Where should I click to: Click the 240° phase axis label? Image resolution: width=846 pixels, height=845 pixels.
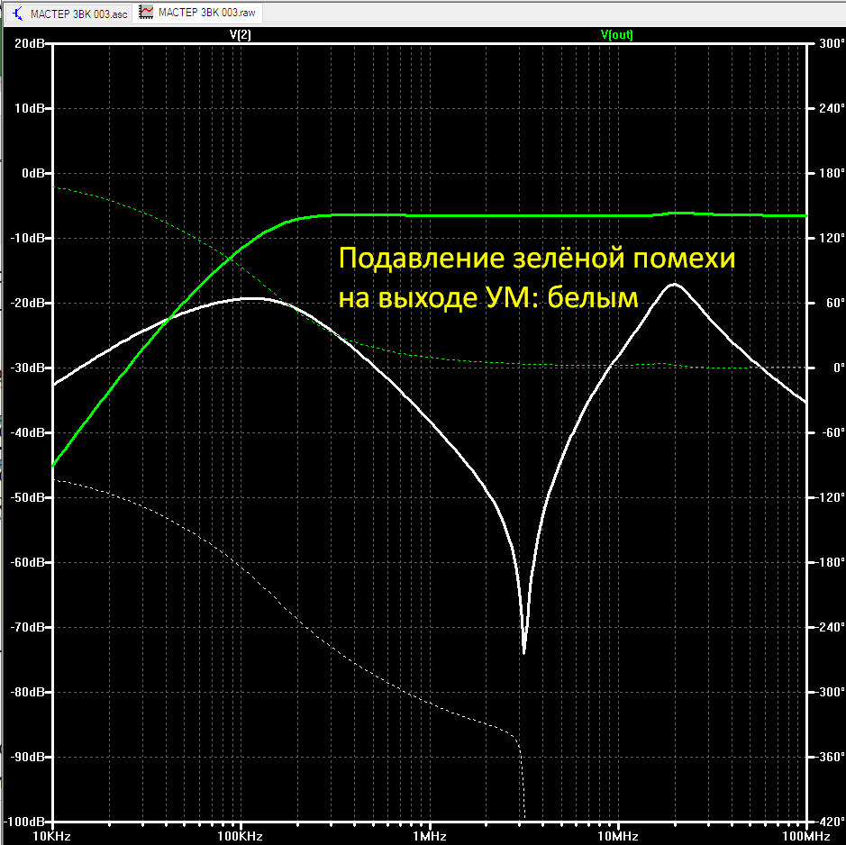pos(832,108)
